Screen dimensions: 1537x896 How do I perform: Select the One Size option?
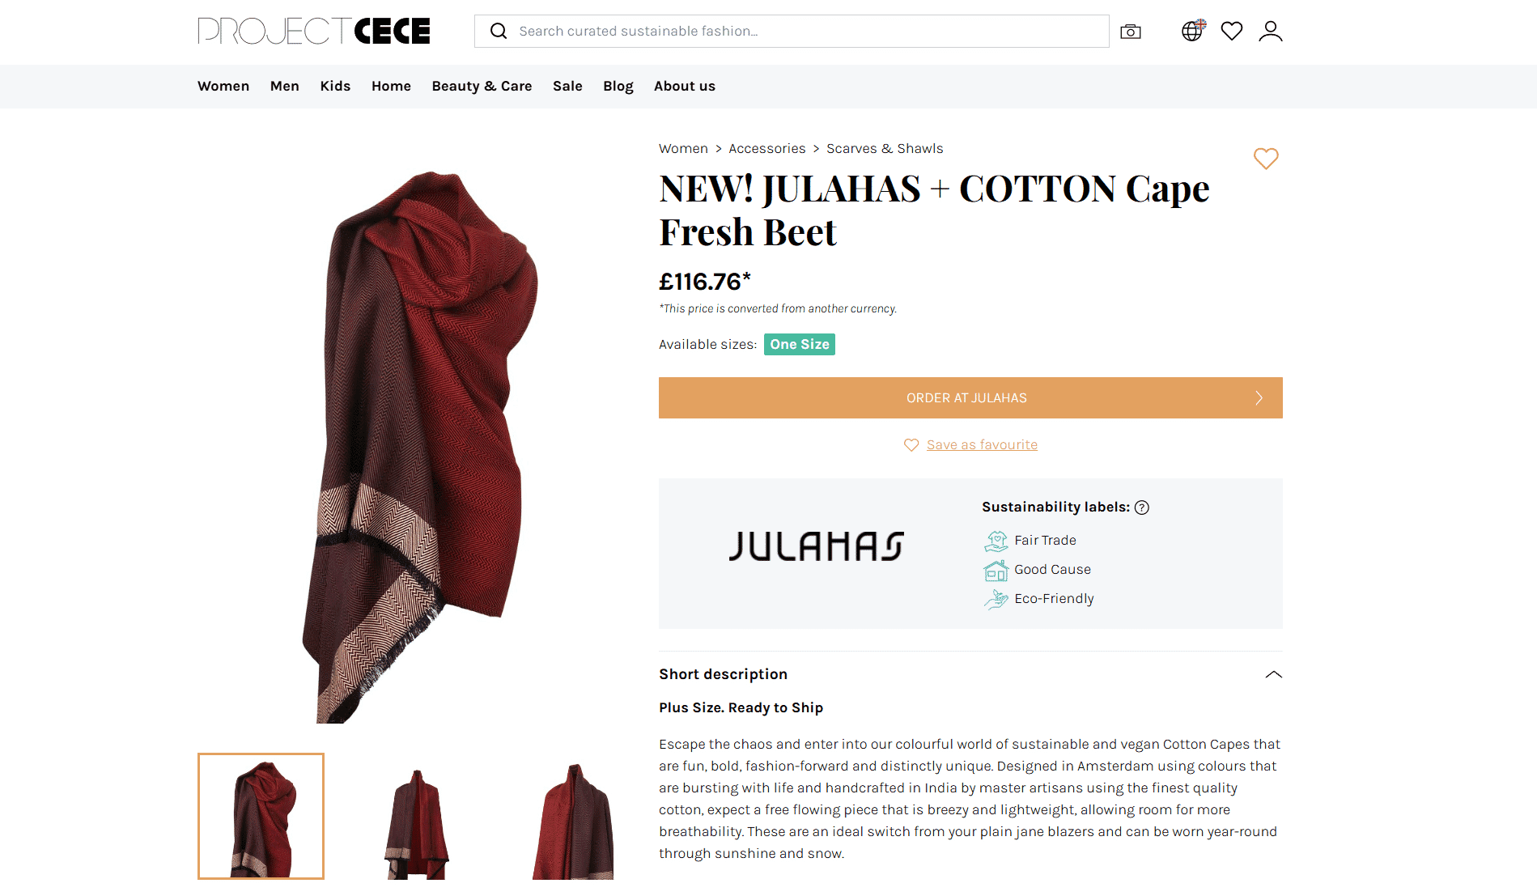pyautogui.click(x=799, y=344)
